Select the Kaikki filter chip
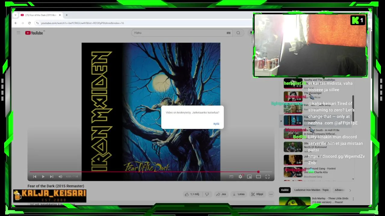 [x=285, y=190]
